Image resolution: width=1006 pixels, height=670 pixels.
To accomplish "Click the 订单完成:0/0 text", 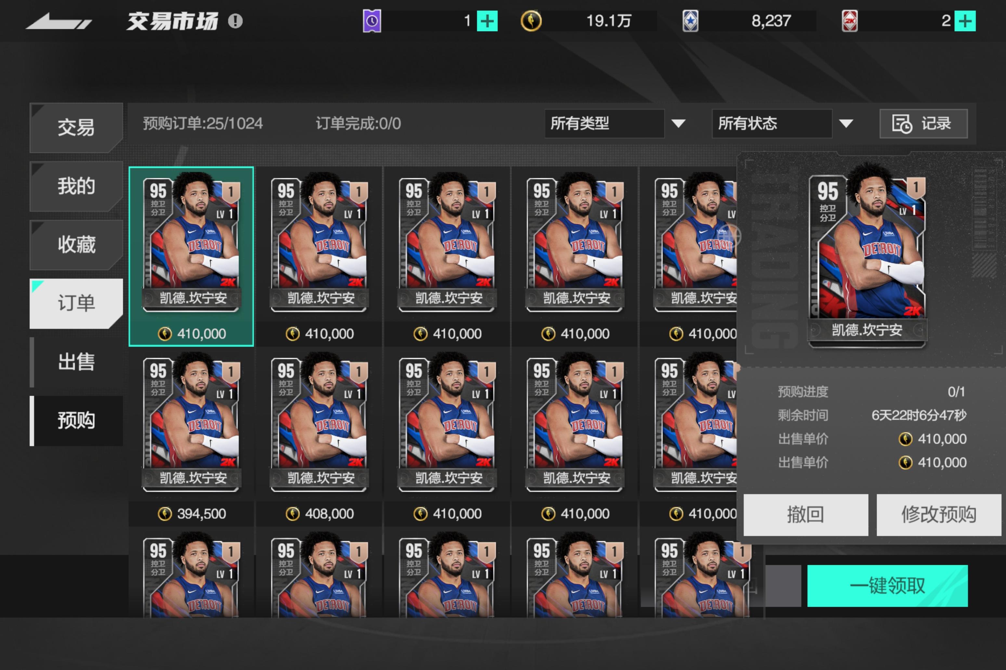I will pyautogui.click(x=358, y=123).
